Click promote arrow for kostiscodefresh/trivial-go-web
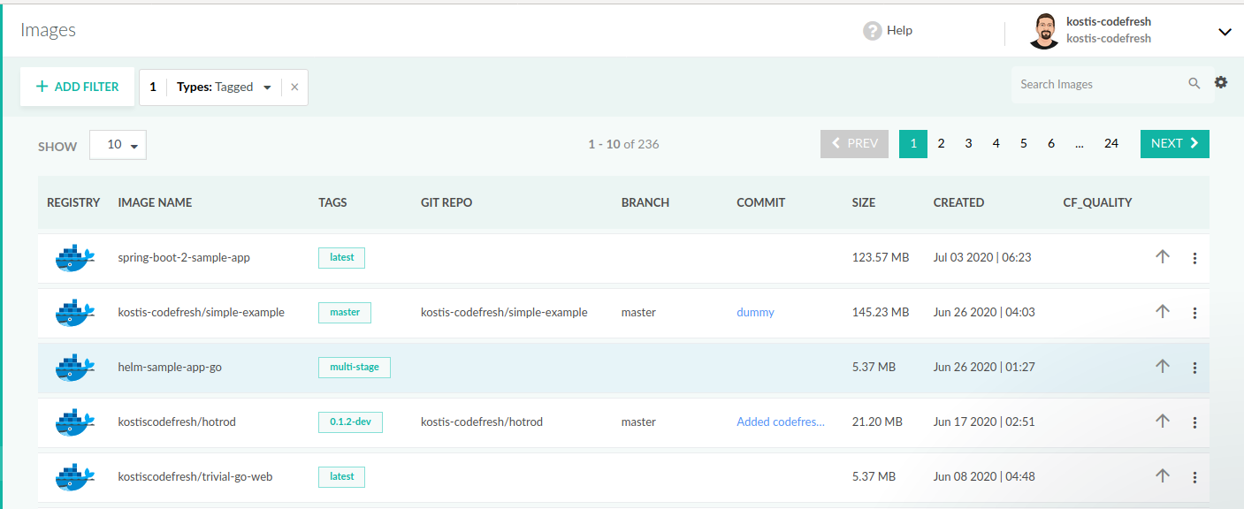Image resolution: width=1244 pixels, height=509 pixels. pos(1163,476)
